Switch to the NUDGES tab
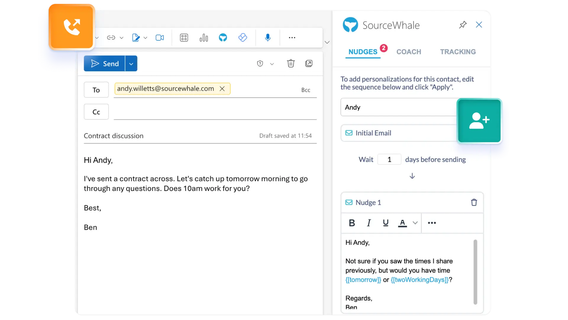 (363, 52)
